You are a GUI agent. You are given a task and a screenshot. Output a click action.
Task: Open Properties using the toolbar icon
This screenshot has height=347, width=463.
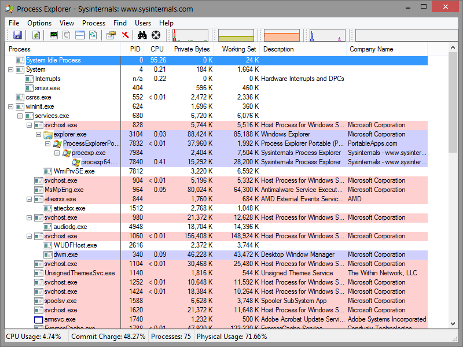coord(111,36)
